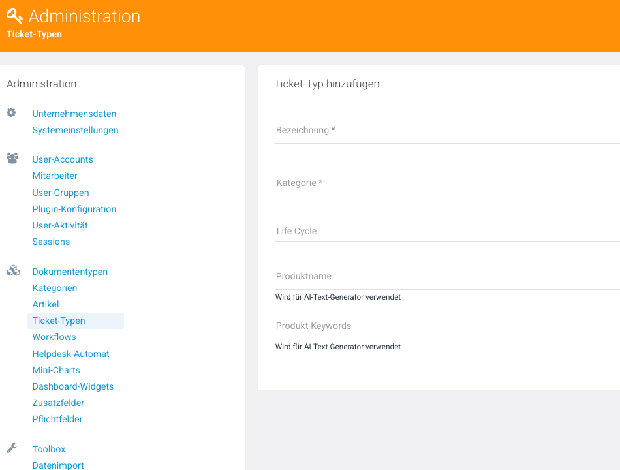Click the users group icon beside User-Accounts

[12, 158]
